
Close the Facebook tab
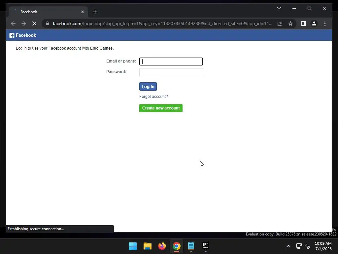point(82,12)
